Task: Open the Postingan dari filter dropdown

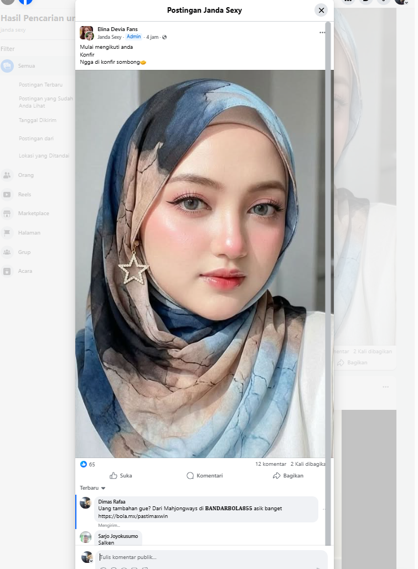Action: (x=36, y=139)
